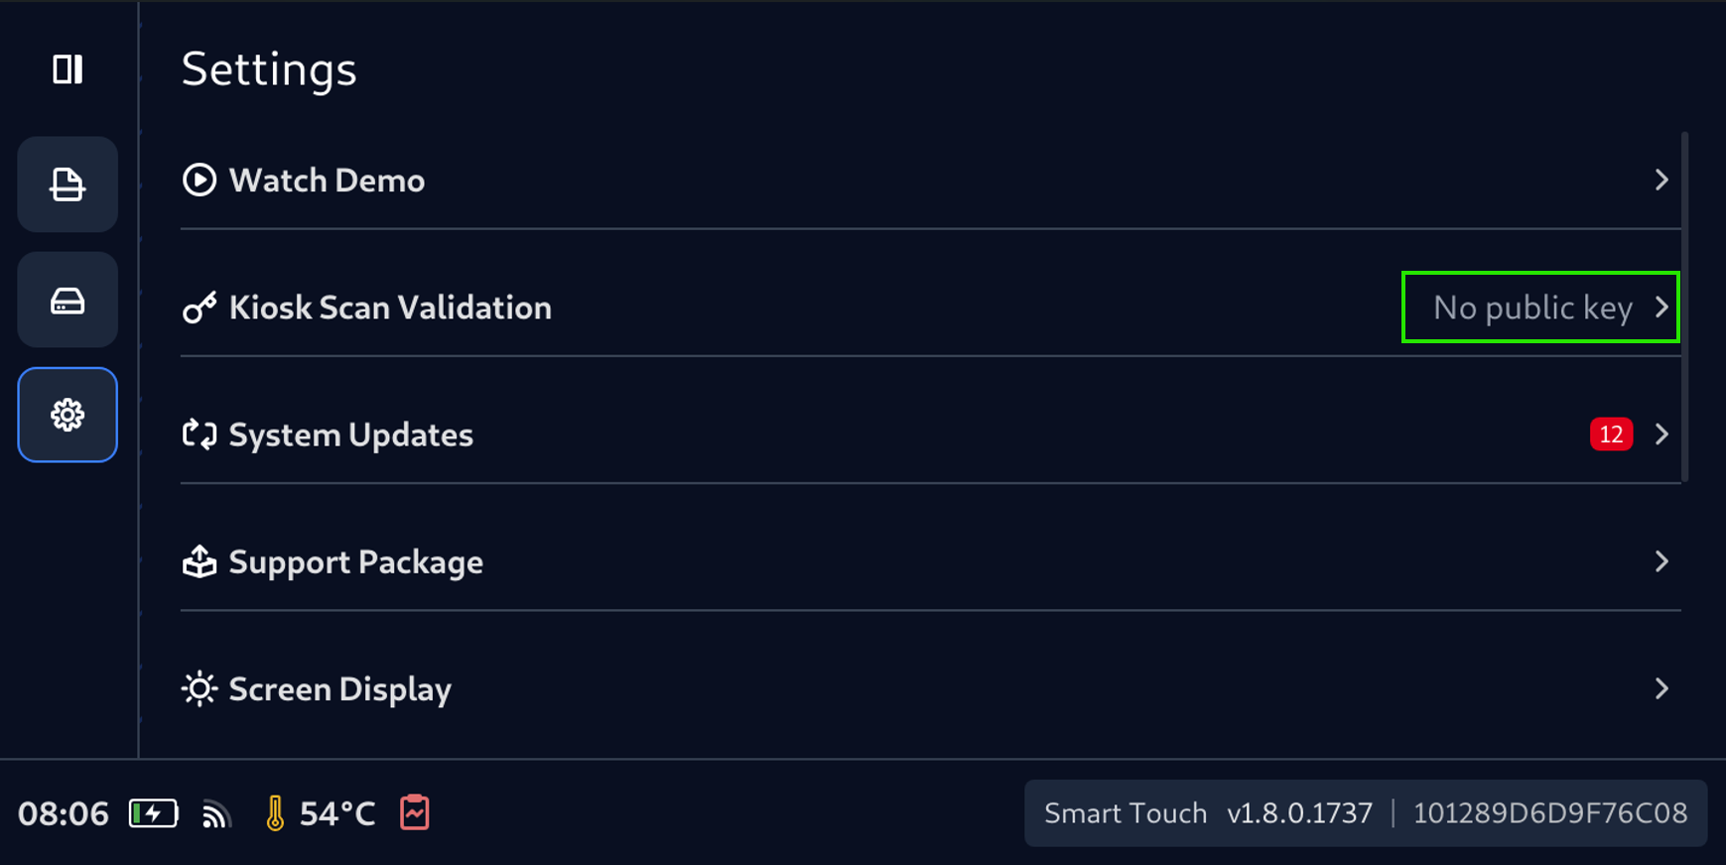Expand the Watch Demo chevron
Viewport: 1726px width, 865px height.
1661,180
